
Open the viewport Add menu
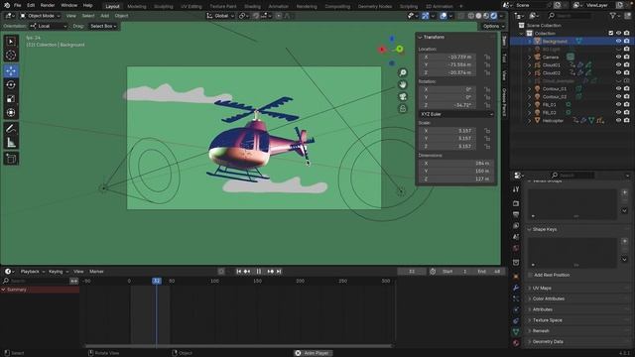coord(104,16)
